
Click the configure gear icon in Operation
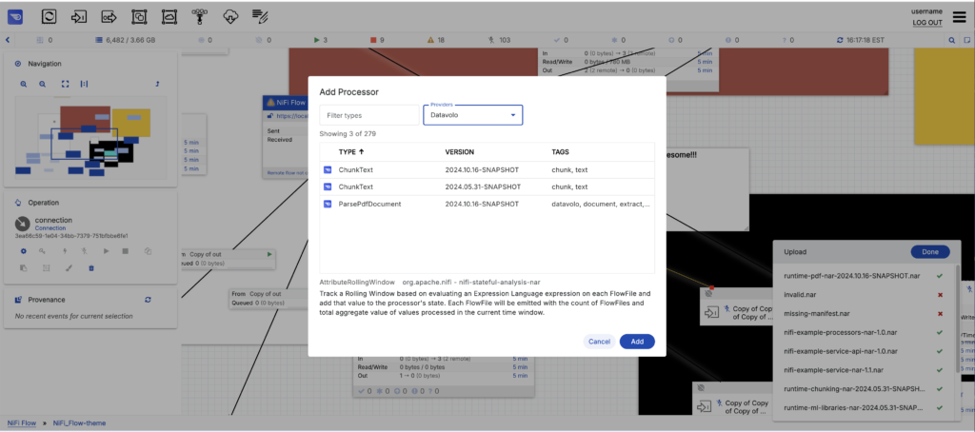(x=24, y=252)
